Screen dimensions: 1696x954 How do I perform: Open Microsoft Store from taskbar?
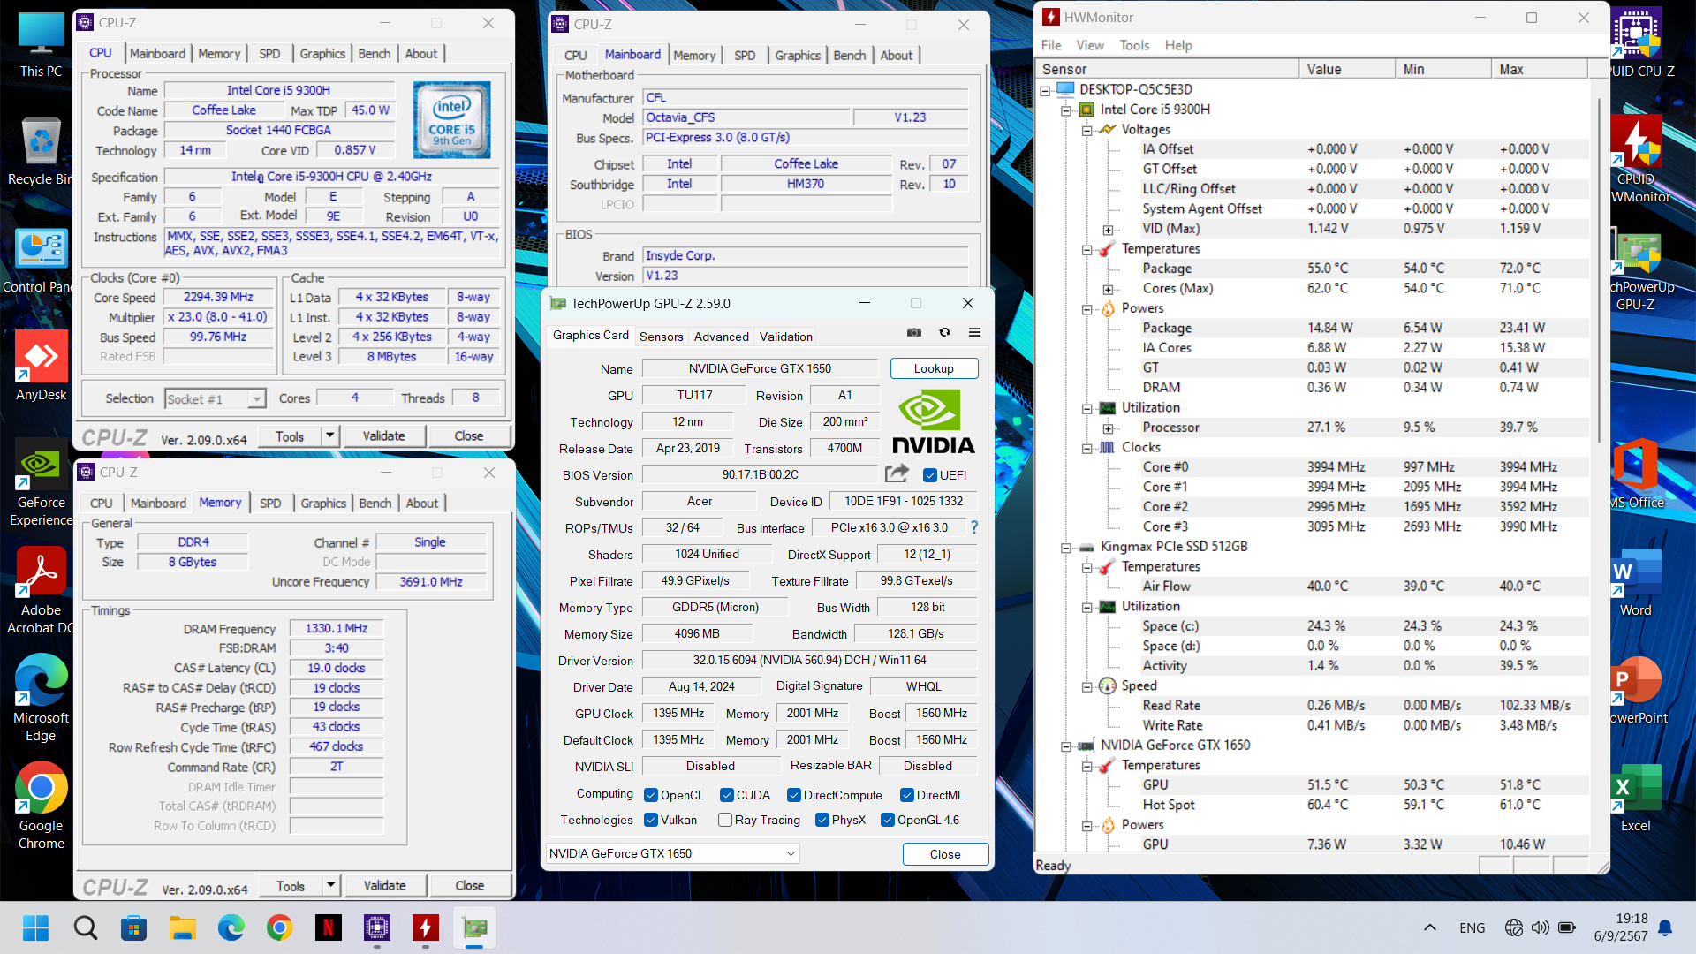click(x=134, y=927)
